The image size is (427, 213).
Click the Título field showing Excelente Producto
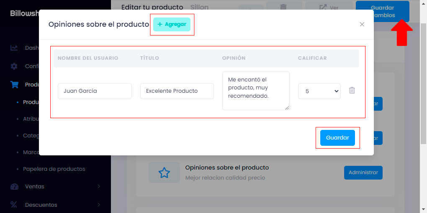[177, 91]
